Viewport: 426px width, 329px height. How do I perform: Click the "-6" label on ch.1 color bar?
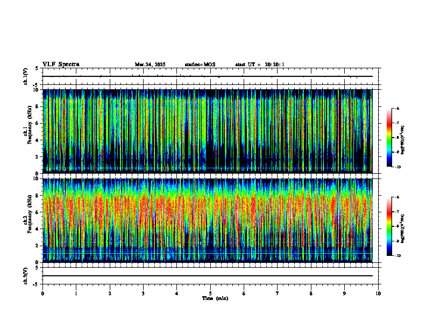point(397,109)
